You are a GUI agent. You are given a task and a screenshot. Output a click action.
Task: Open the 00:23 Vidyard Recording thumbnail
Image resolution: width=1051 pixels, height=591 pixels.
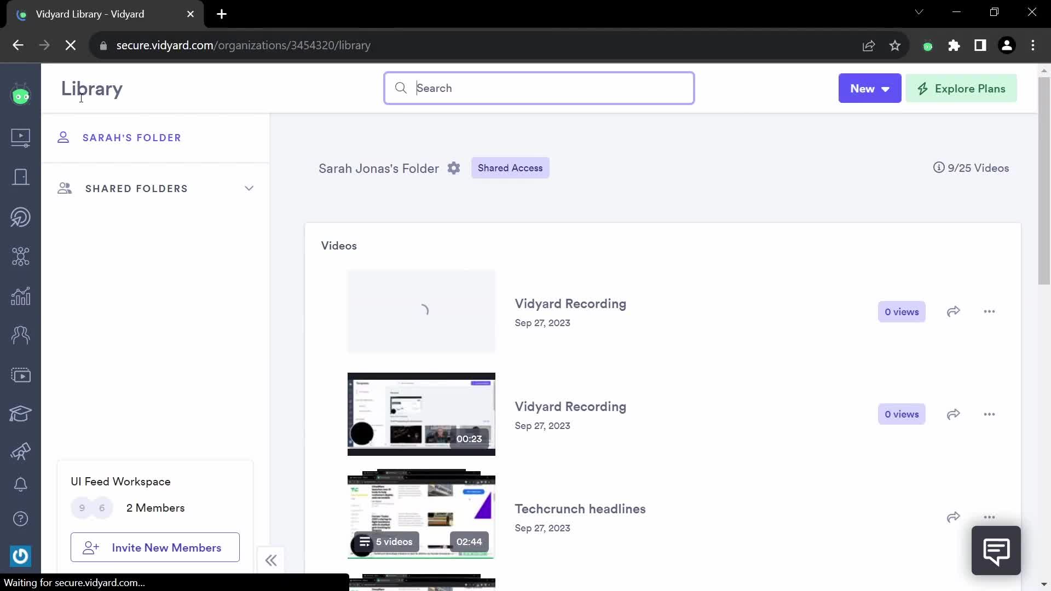pyautogui.click(x=421, y=414)
